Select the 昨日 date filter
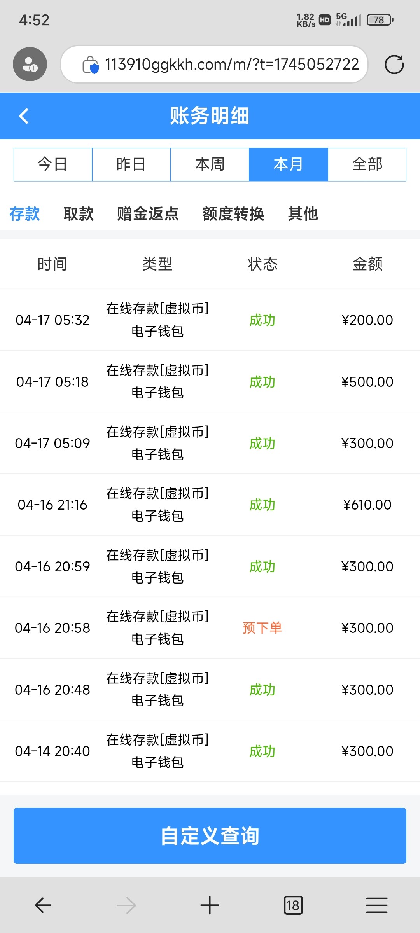420x933 pixels. [131, 164]
